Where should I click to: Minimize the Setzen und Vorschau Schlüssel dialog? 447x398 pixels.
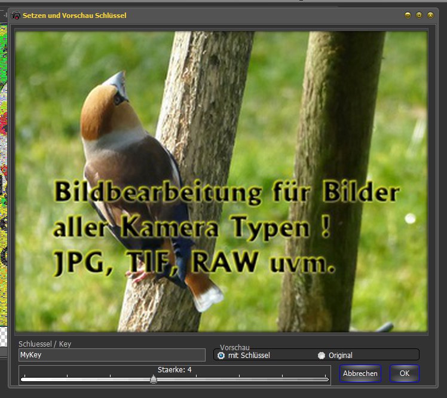click(x=408, y=15)
